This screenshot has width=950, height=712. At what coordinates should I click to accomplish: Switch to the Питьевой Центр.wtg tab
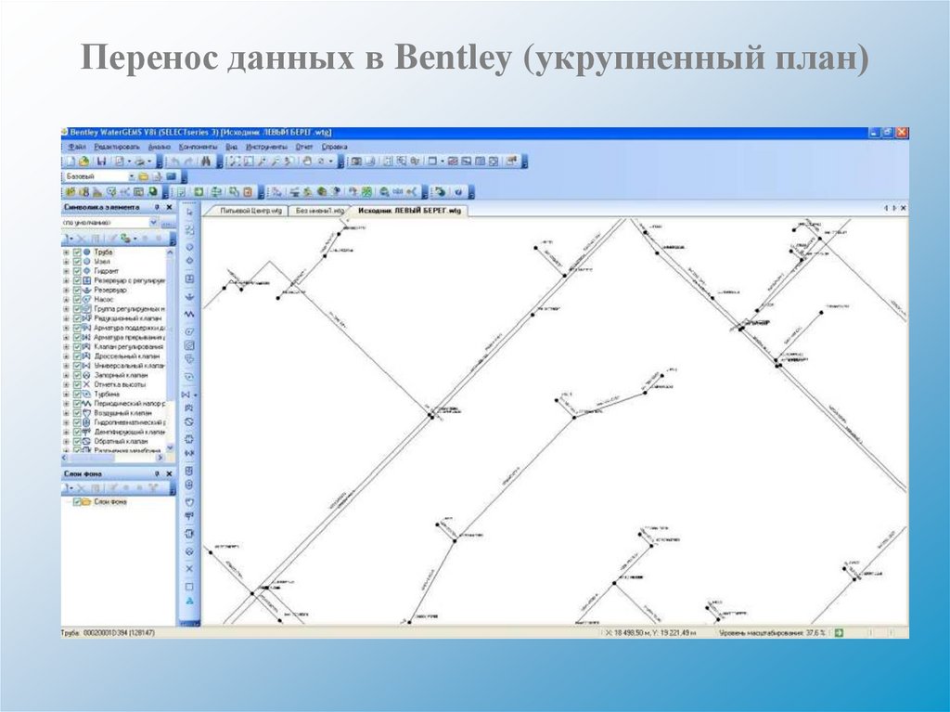pyautogui.click(x=250, y=211)
